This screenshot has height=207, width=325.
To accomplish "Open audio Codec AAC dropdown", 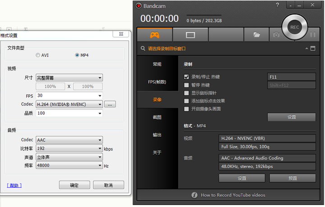I will pyautogui.click(x=69, y=140).
